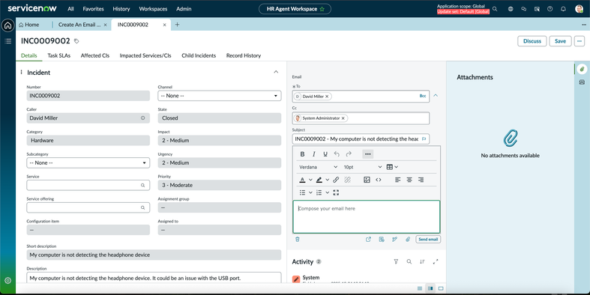
Task: Expand bullet list style options
Action: (310, 192)
